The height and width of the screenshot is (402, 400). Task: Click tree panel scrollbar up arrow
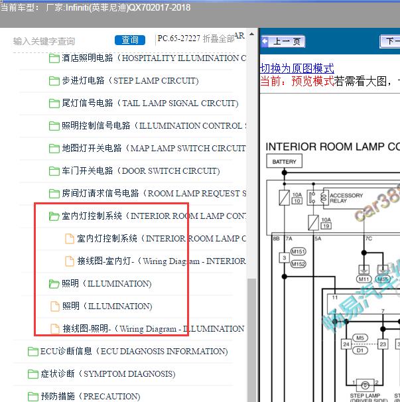pos(252,34)
